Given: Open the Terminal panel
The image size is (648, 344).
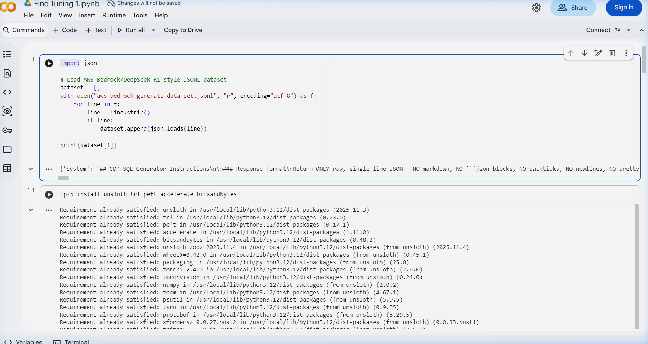Looking at the screenshot, I should point(71,341).
